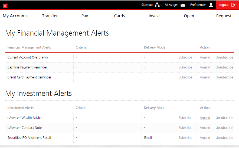Open the Messages envelope icon
This screenshot has width=239, height=148.
183,5
